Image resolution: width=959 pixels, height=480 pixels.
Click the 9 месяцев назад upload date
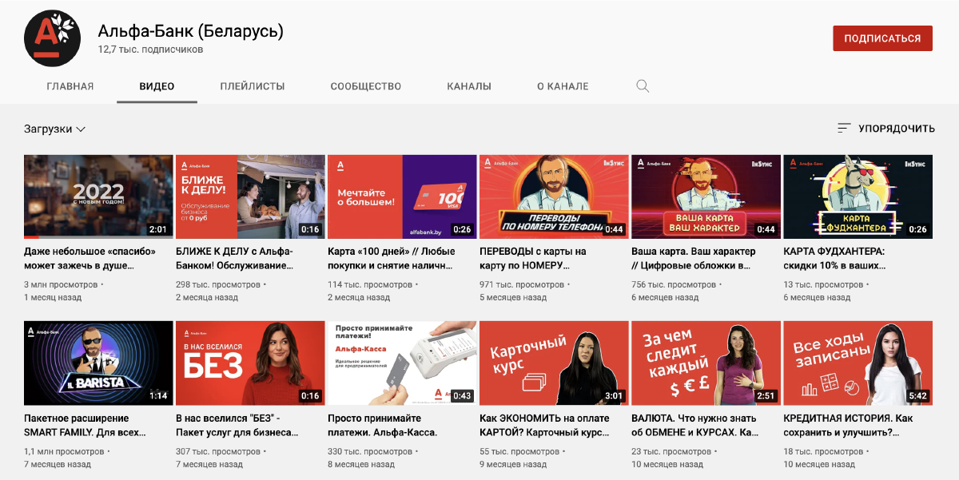513,464
